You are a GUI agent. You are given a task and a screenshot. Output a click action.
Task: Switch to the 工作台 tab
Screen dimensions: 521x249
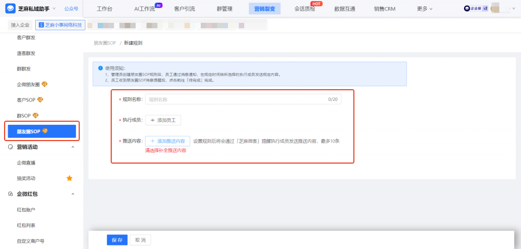point(104,9)
